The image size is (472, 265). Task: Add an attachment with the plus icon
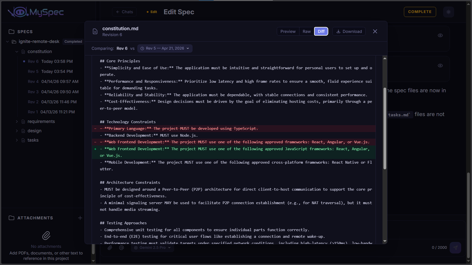(80, 218)
